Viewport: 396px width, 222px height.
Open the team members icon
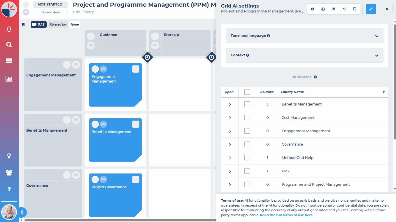tap(9, 173)
